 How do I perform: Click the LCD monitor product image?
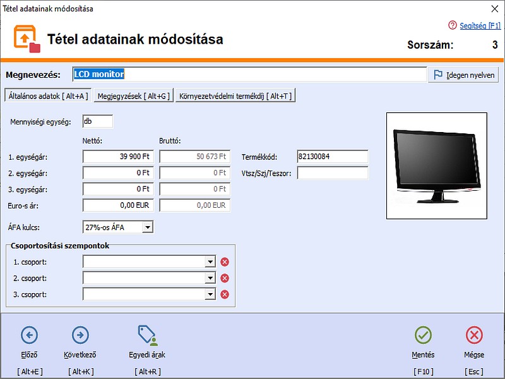(x=437, y=165)
